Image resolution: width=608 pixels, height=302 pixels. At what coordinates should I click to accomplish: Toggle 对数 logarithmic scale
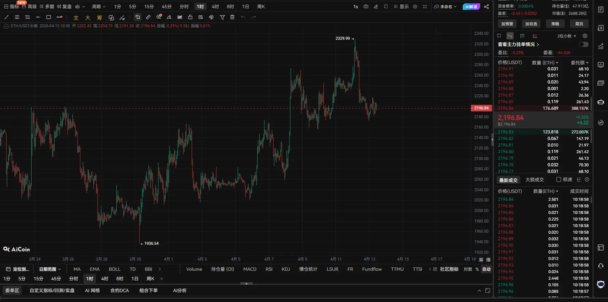coord(468,269)
